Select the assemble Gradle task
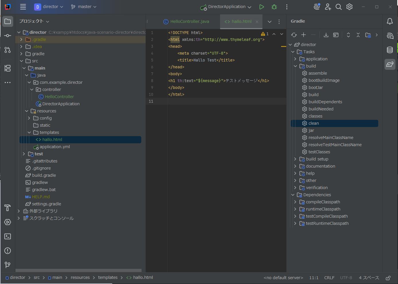 coord(318,73)
